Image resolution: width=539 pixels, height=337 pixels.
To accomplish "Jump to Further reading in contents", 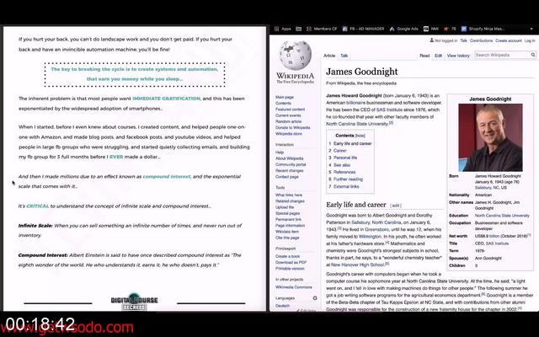I will pos(348,179).
